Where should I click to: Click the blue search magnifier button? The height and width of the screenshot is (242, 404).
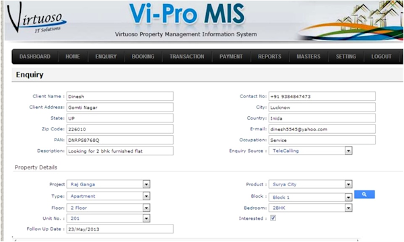coord(364,194)
